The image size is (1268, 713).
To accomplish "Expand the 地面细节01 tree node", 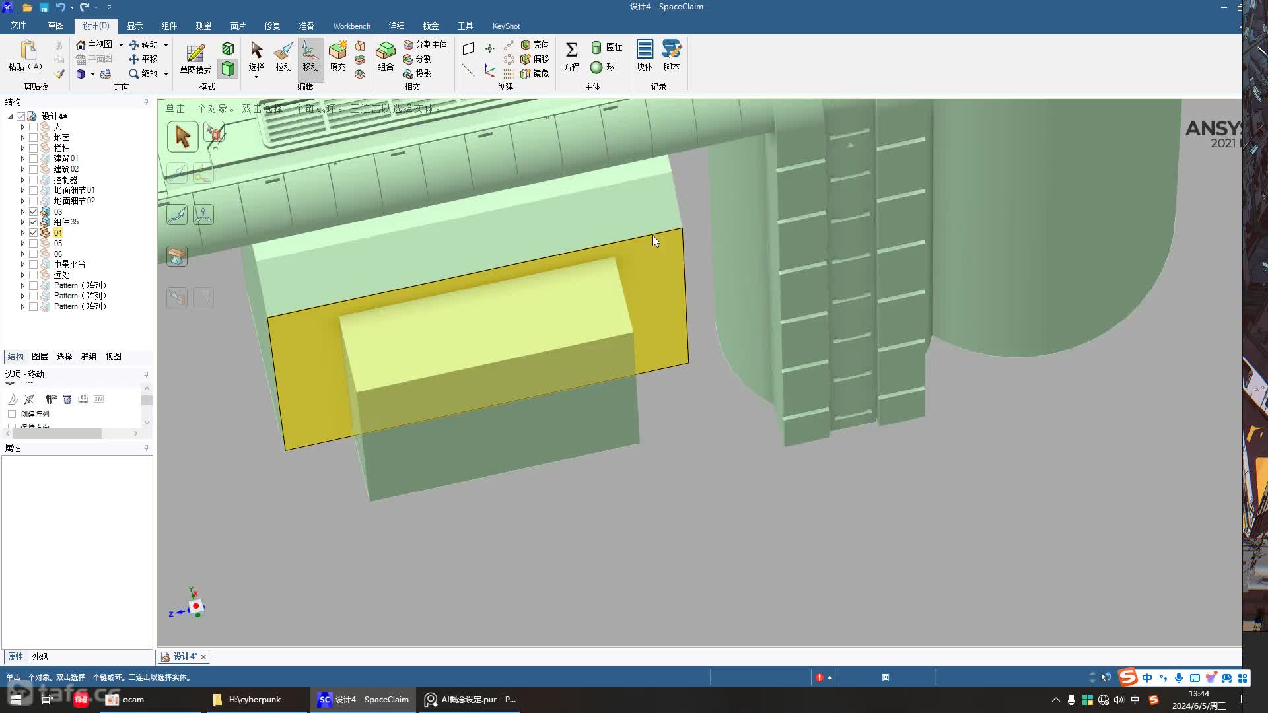I will 22,191.
